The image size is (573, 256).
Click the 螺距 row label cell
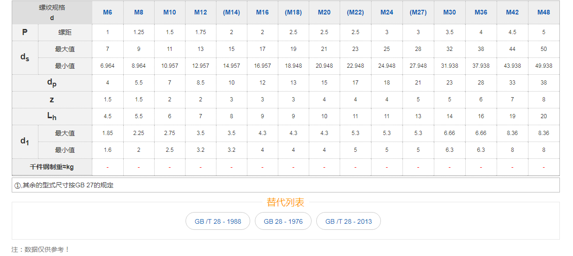click(65, 32)
